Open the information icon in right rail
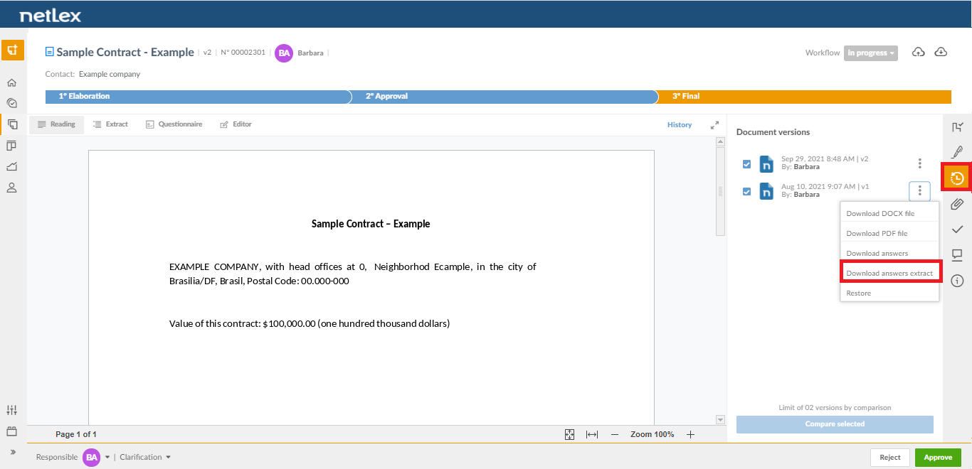The width and height of the screenshot is (972, 469). click(957, 281)
